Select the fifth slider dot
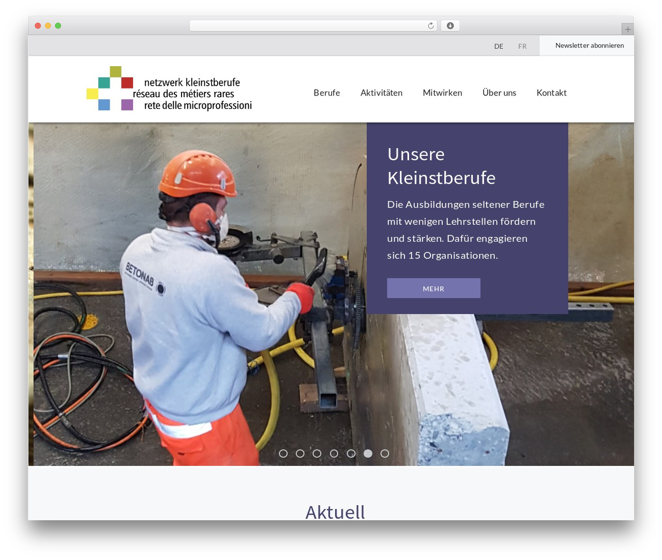 [351, 454]
